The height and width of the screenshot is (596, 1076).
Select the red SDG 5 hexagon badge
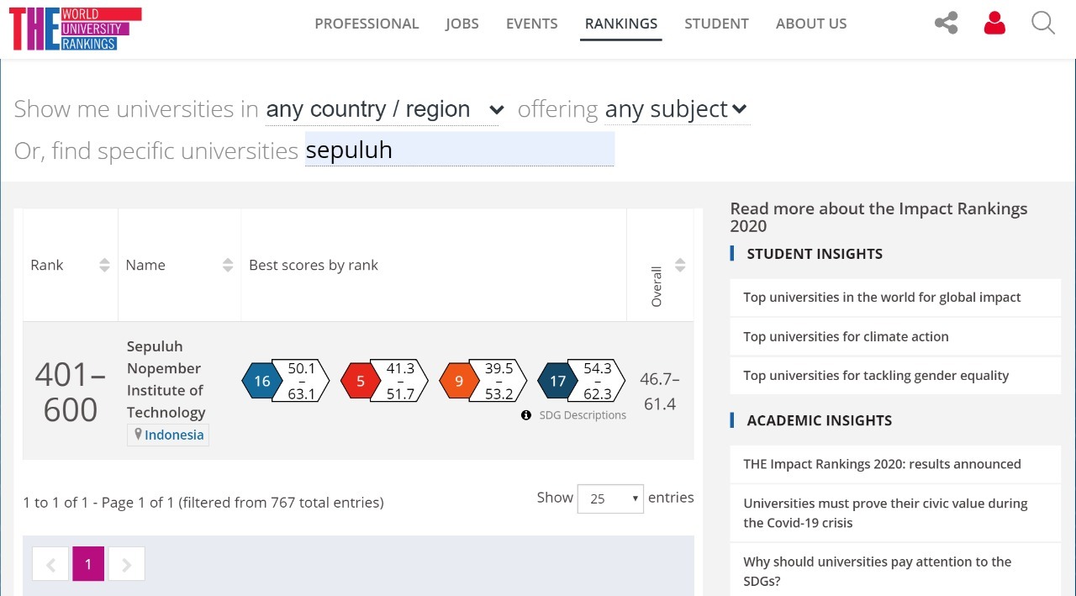(361, 381)
